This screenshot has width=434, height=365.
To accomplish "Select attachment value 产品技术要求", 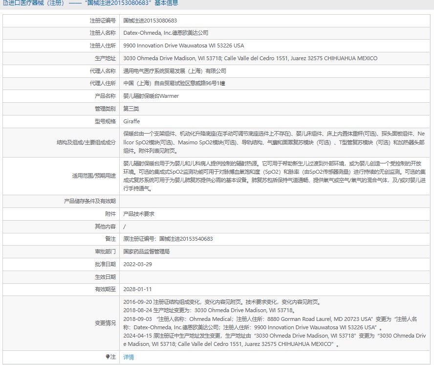I will click(139, 214).
